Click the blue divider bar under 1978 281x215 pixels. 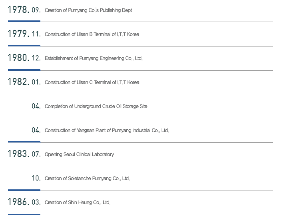pos(24,21)
